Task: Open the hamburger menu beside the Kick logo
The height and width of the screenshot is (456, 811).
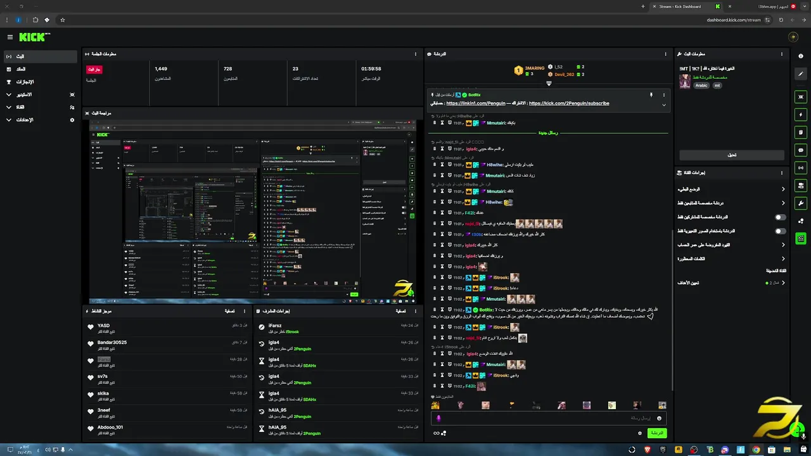Action: (10, 37)
